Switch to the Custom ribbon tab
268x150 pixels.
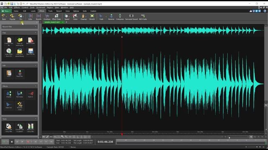pos(93,11)
